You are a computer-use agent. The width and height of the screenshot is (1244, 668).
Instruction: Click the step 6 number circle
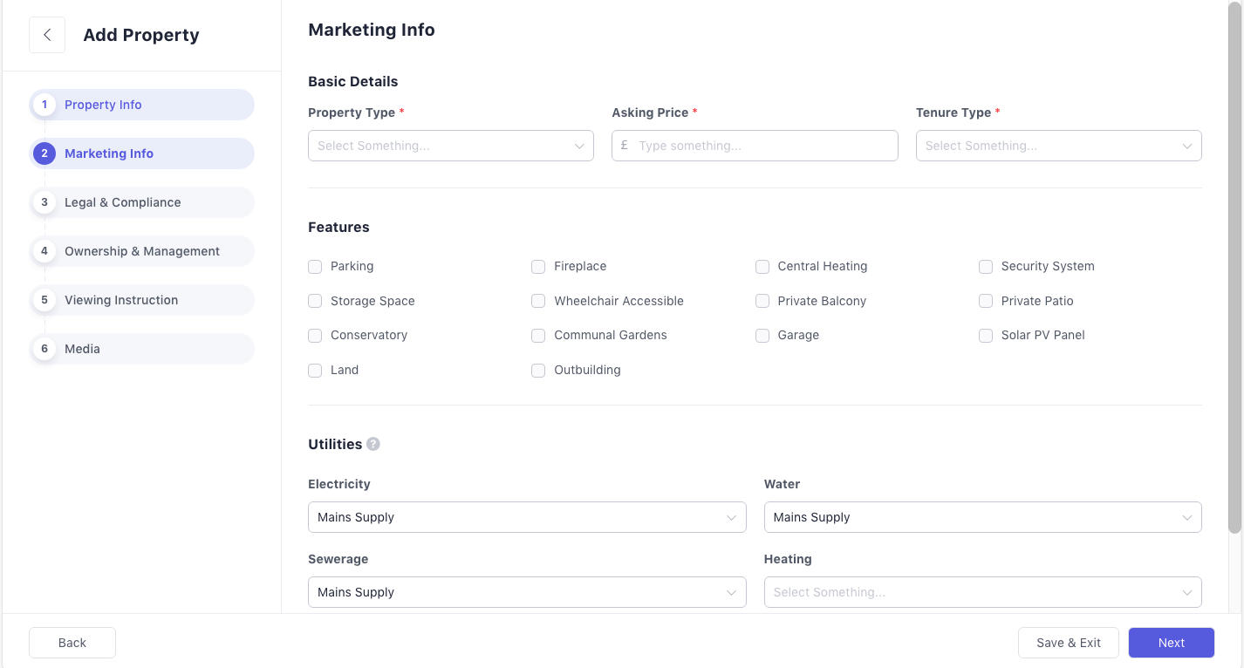pos(44,349)
